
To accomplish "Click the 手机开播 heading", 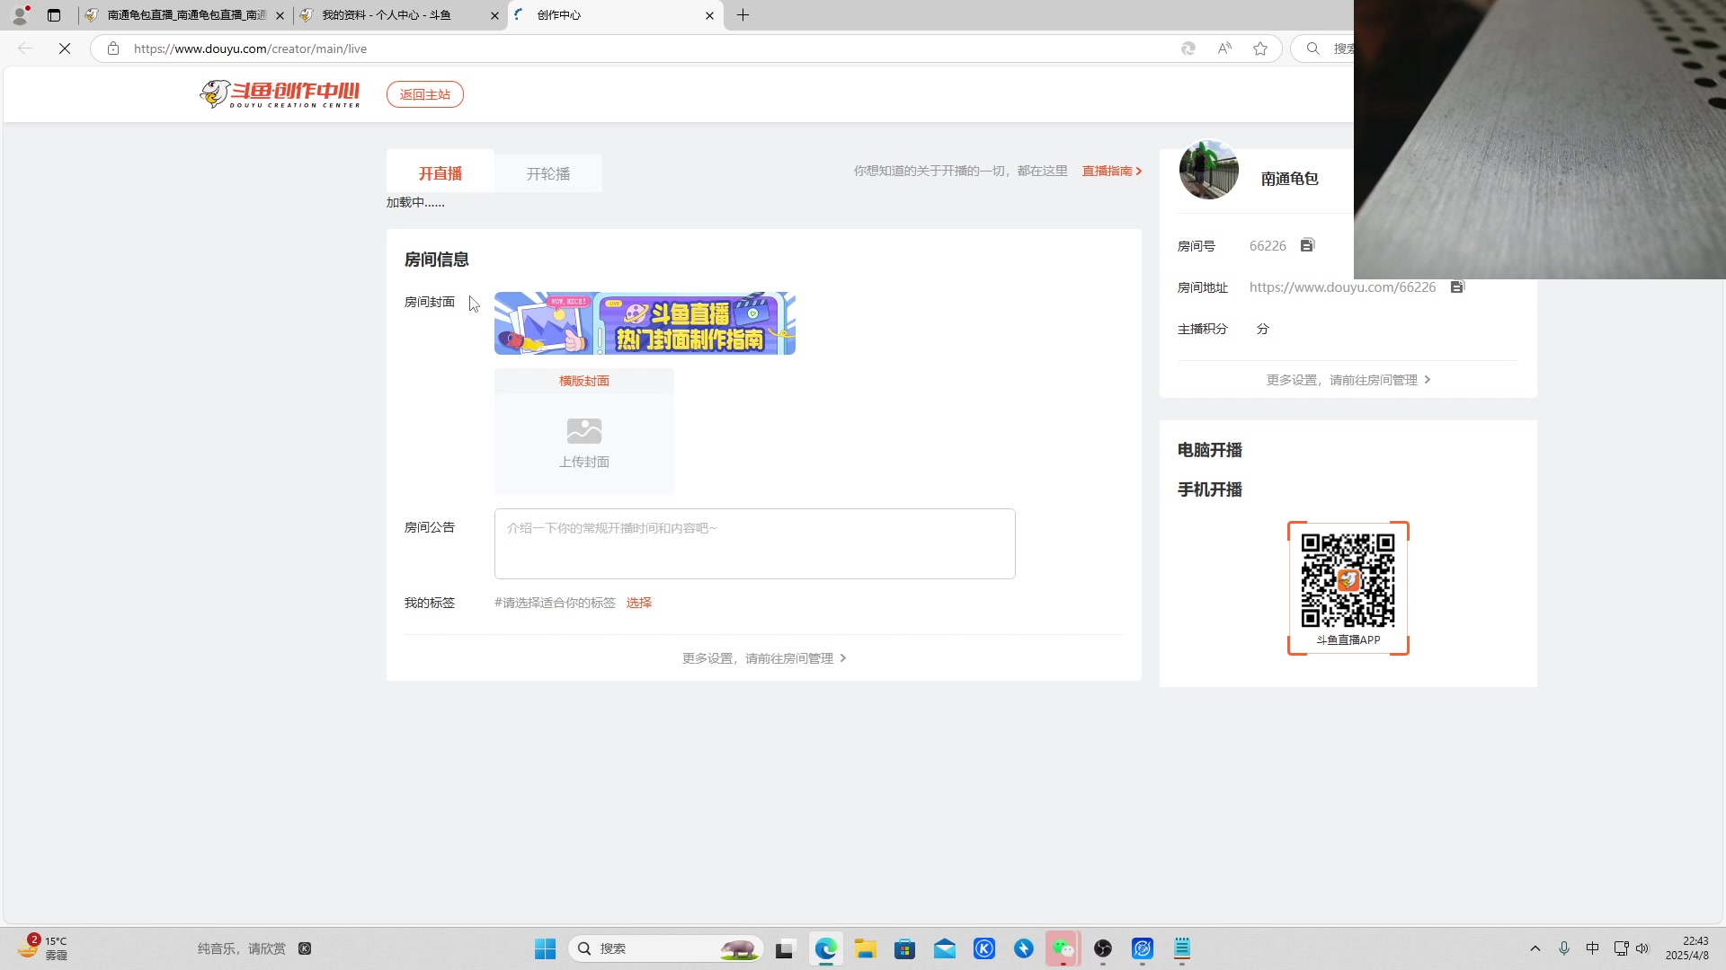I will [x=1210, y=489].
